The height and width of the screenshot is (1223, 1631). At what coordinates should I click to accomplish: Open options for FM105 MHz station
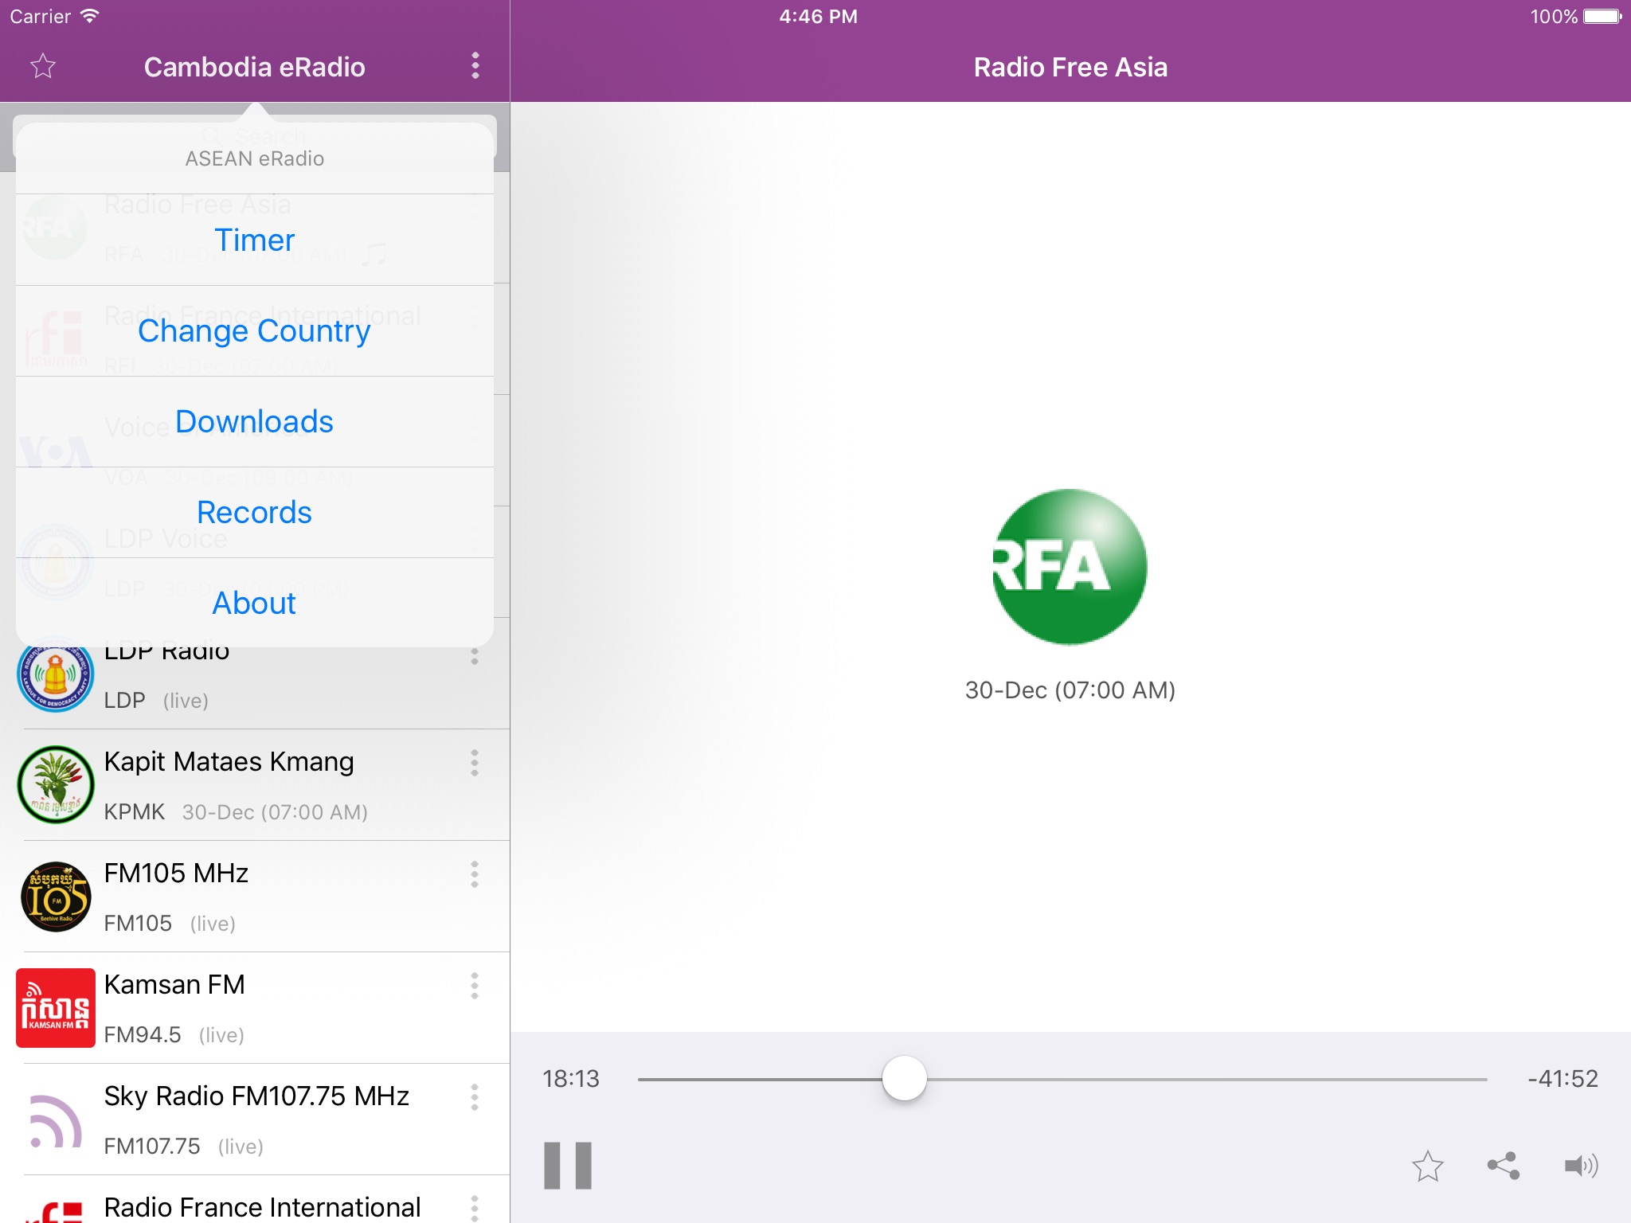tap(475, 874)
